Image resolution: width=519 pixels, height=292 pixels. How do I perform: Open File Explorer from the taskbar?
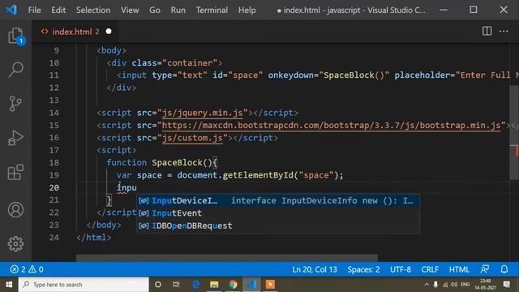click(214, 285)
